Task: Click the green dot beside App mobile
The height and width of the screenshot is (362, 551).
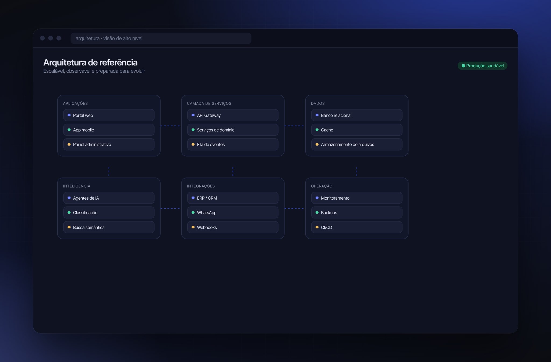Action: coord(69,130)
